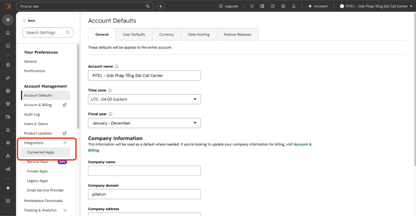The image size is (416, 216).
Task: Open Private Apps
Action: click(x=37, y=171)
